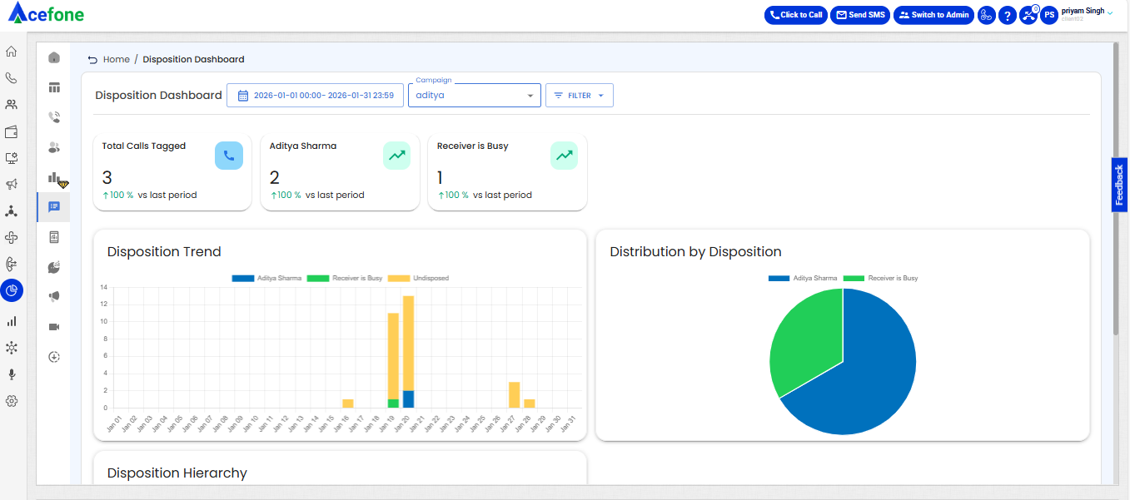Open the table layout icon in secondary sidebar
This screenshot has width=1130, height=500.
[x=54, y=87]
